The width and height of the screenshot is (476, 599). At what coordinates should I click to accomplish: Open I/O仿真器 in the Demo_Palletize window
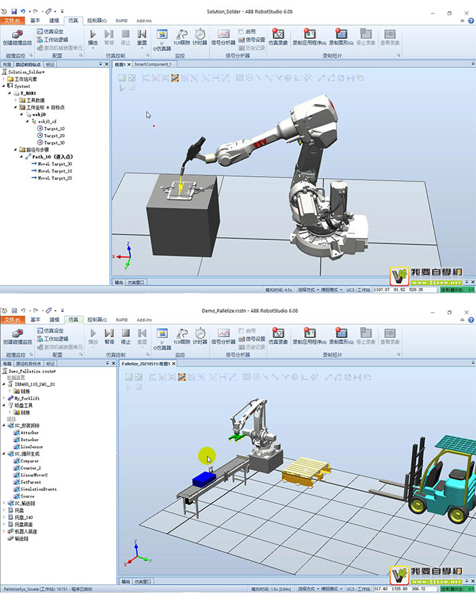162,339
